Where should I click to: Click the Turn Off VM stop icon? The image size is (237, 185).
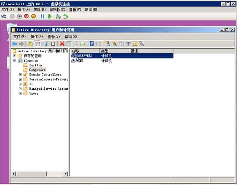[19, 16]
